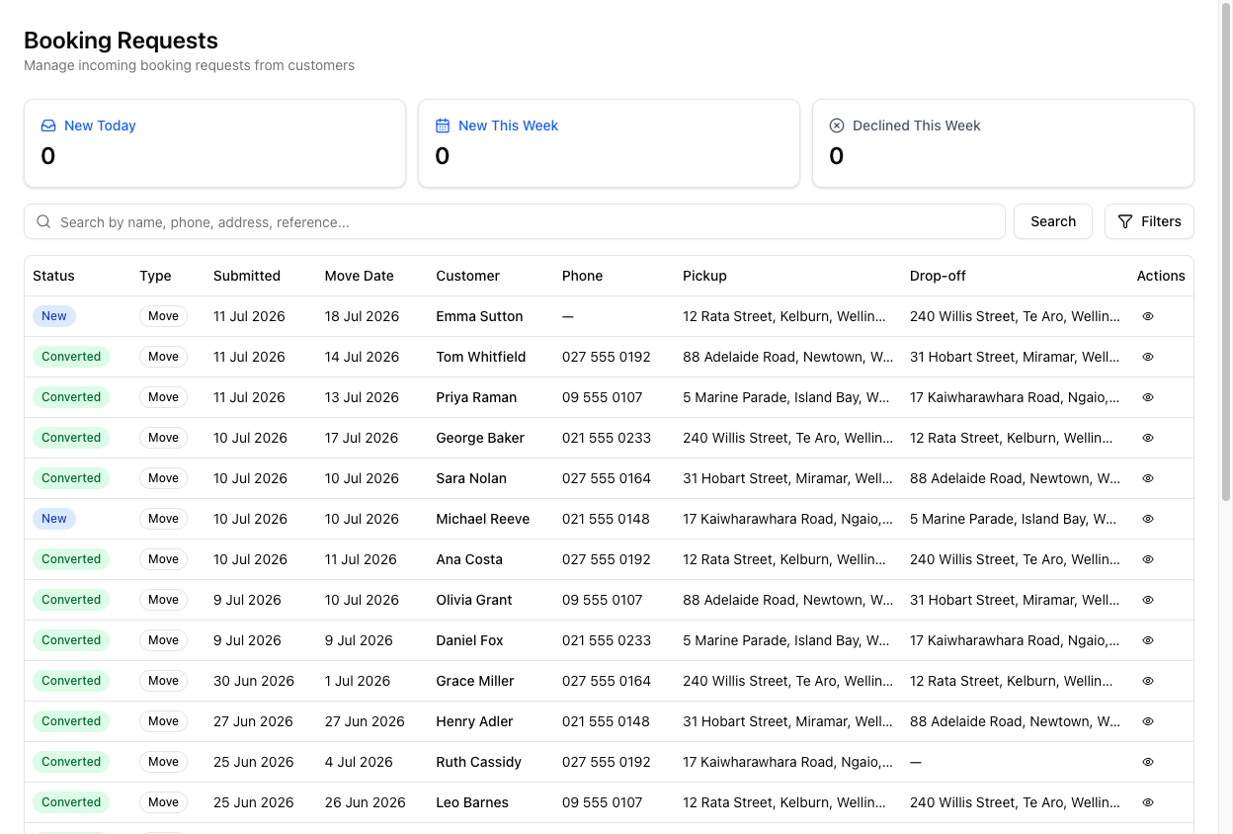
Task: Open the Filters button
Action: click(1149, 221)
